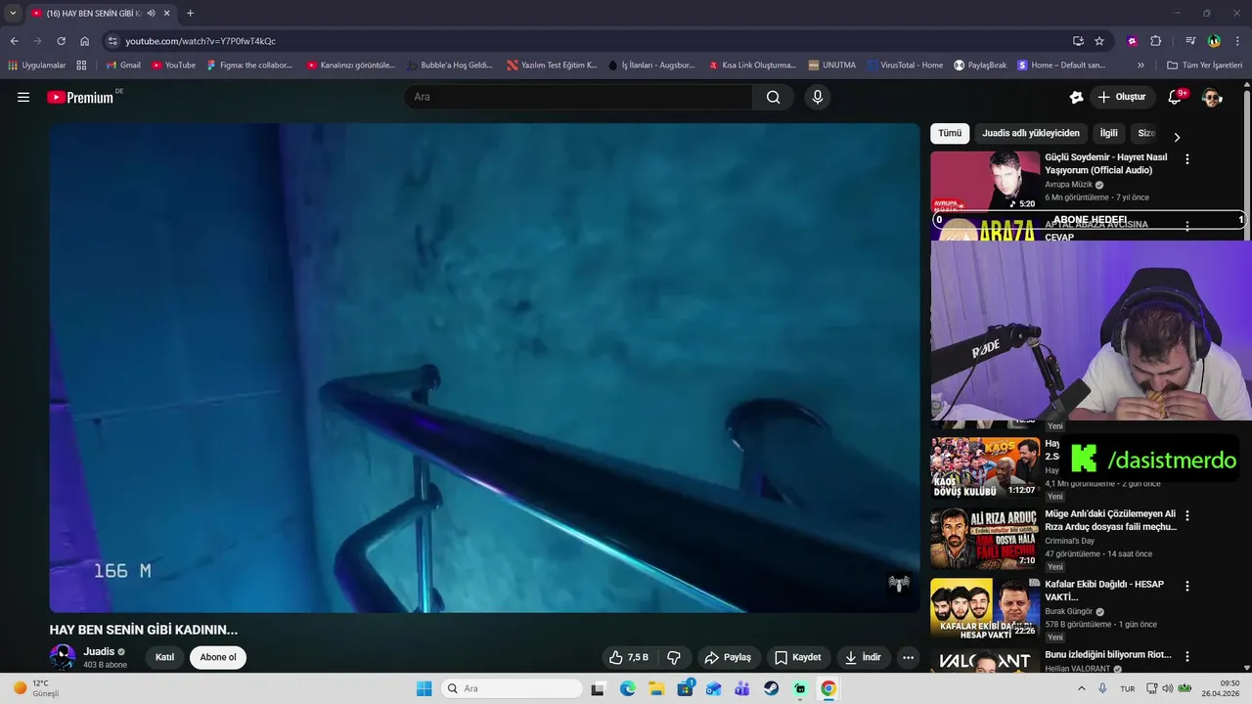Like the video (7,5 B)

point(628,657)
